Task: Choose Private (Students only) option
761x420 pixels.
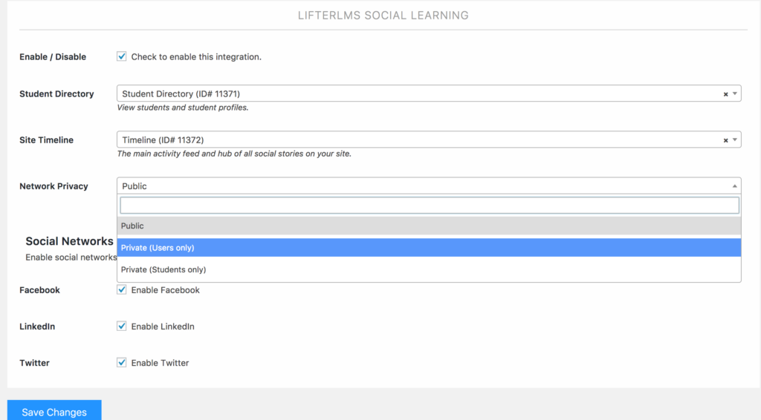Action: coord(429,269)
